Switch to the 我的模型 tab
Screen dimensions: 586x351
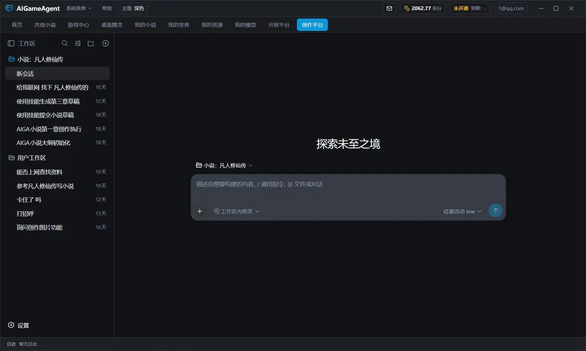246,25
